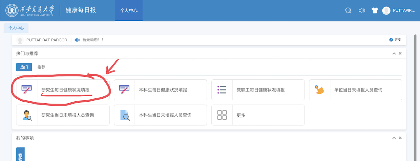Select the 热门 tab
Image resolution: width=420 pixels, height=161 pixels.
[24, 67]
